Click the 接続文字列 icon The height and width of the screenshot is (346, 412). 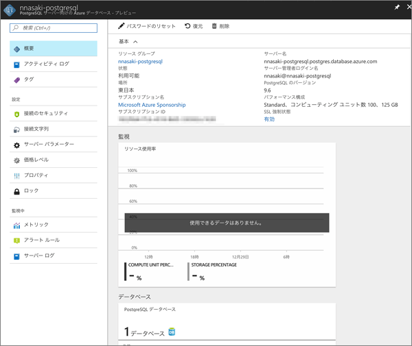point(16,129)
